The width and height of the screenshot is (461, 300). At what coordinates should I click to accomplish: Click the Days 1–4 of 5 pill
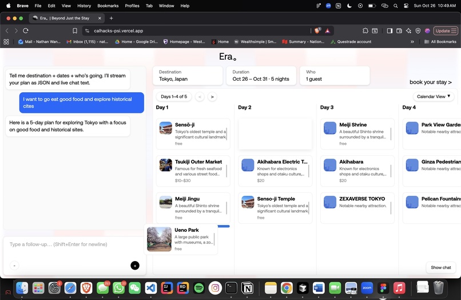click(174, 97)
